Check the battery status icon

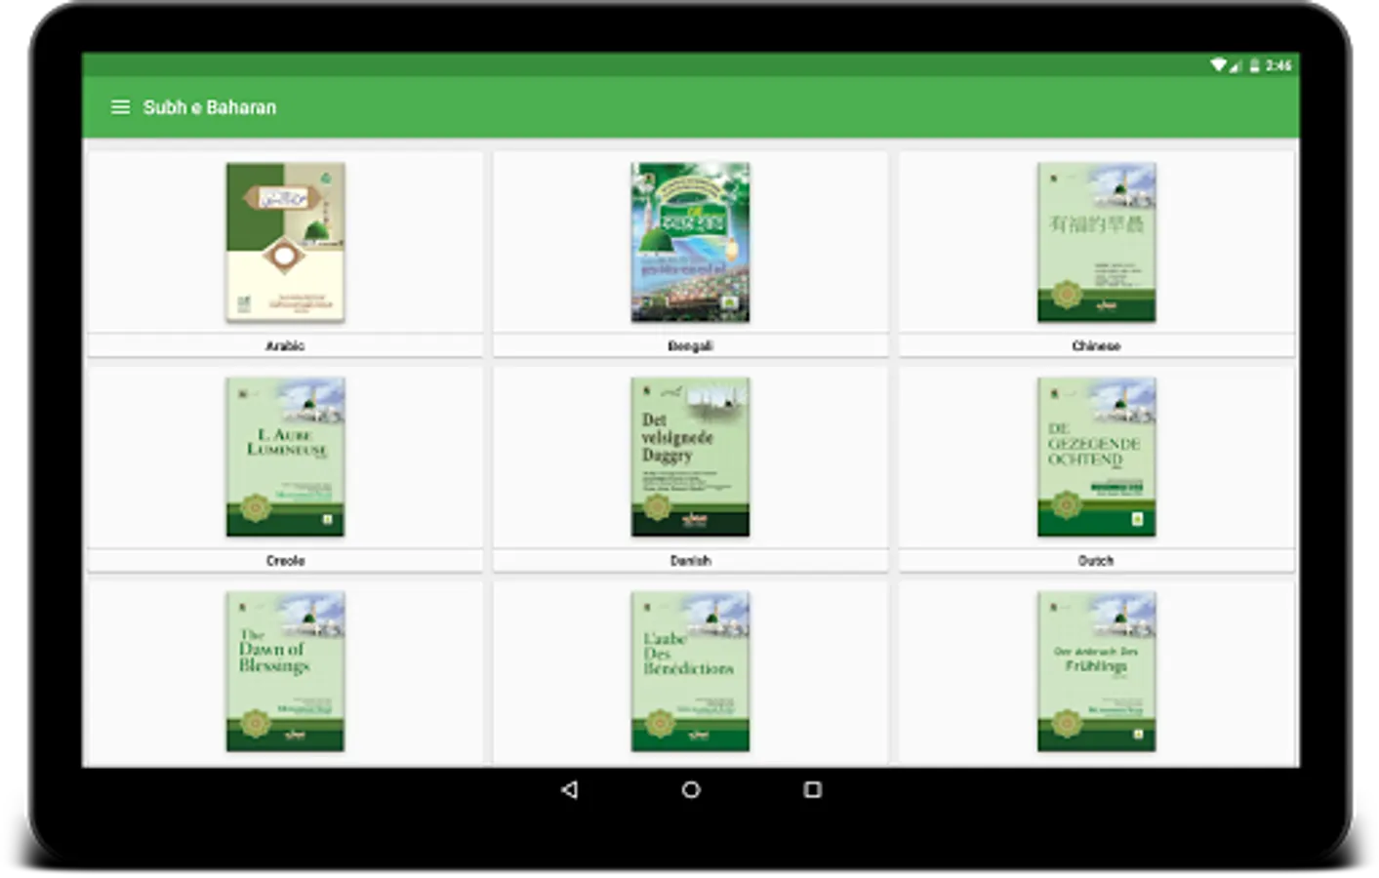tap(1254, 65)
